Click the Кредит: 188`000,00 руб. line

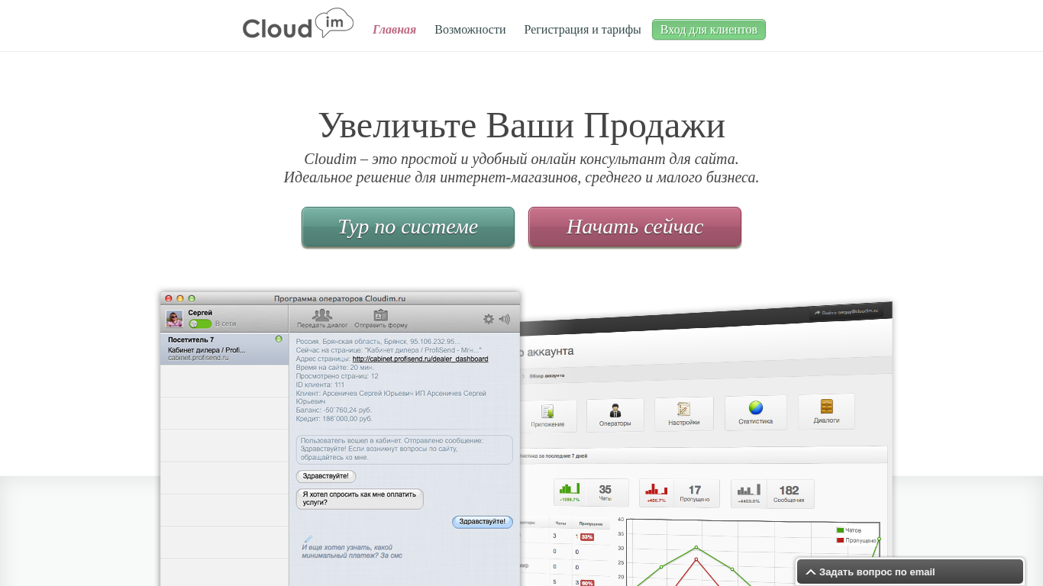click(334, 418)
